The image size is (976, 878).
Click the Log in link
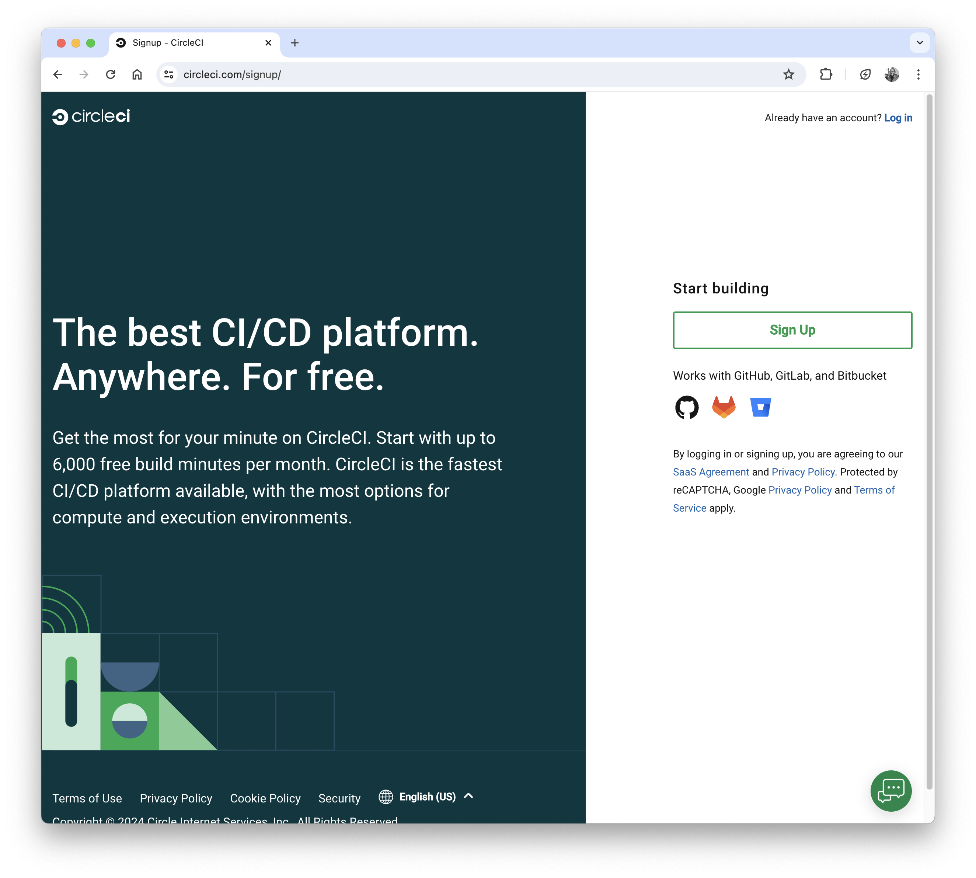click(x=898, y=118)
